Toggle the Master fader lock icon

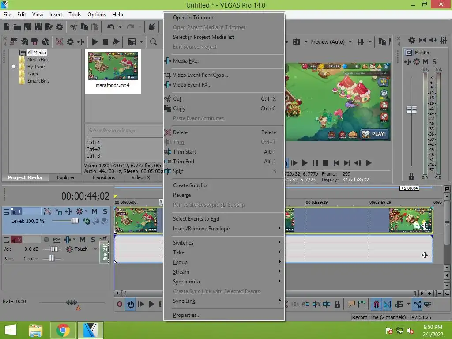[x=411, y=176]
